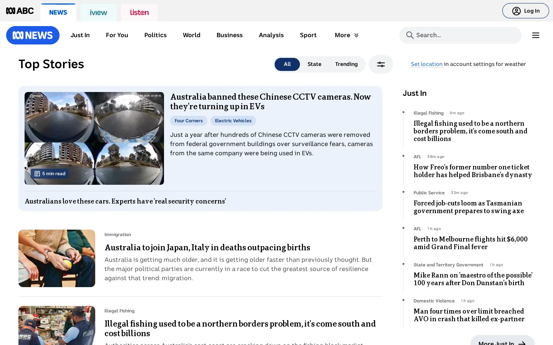Screen dimensions: 553x345
Task: Select the State stories filter
Action: (x=315, y=64)
